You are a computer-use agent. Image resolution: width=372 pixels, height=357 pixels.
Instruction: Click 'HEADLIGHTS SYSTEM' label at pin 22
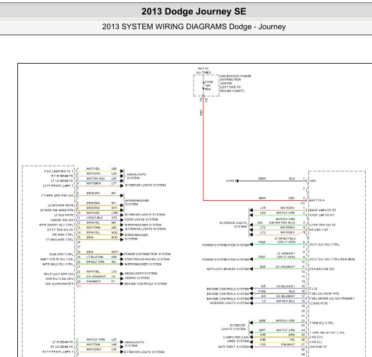[141, 273]
